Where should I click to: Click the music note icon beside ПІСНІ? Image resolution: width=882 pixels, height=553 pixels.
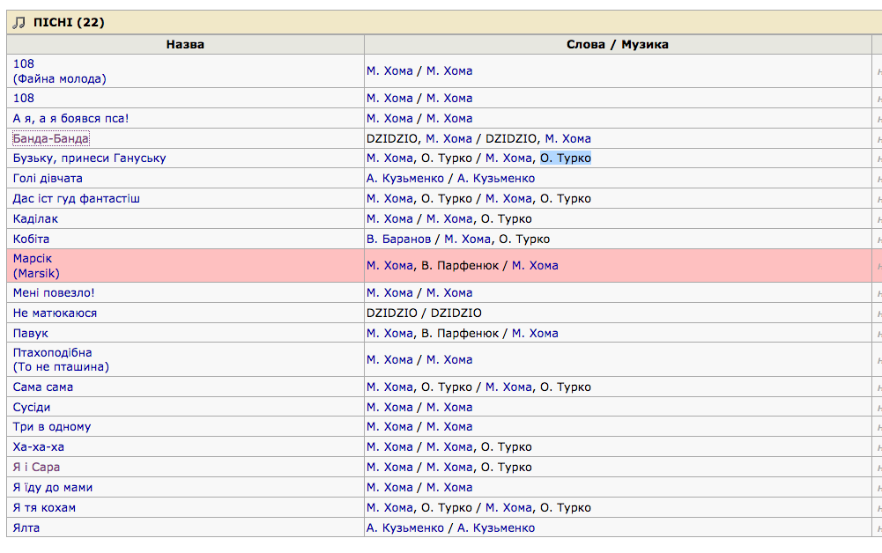(19, 23)
